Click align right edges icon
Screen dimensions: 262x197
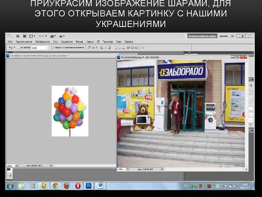(109, 48)
